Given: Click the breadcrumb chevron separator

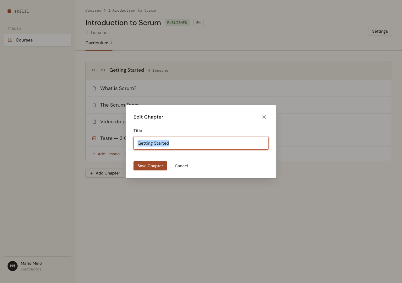Looking at the screenshot, I should tap(105, 10).
